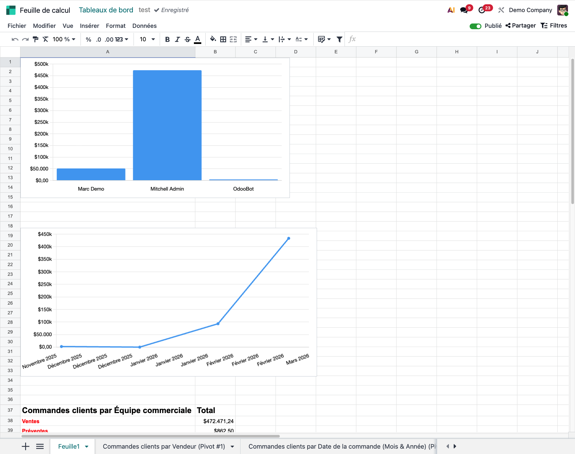The height and width of the screenshot is (454, 575).
Task: Toggle bold formatting
Action: (167, 39)
